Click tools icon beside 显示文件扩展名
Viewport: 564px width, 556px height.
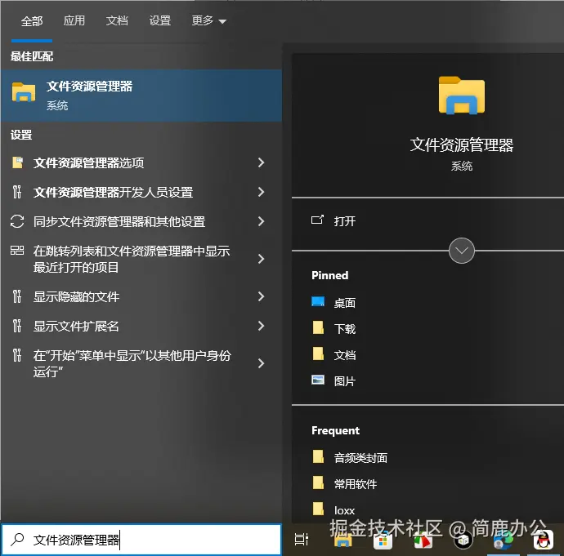[x=17, y=326]
